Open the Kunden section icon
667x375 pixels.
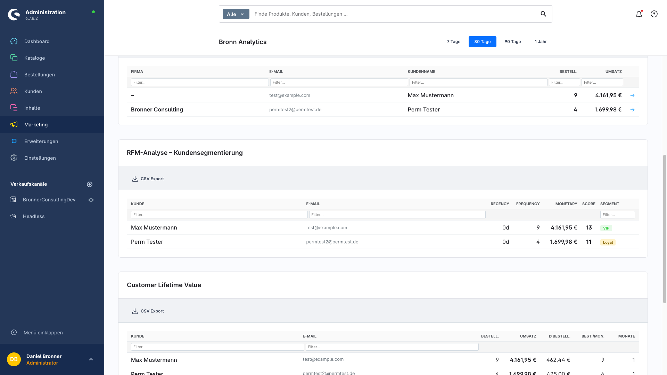(14, 91)
